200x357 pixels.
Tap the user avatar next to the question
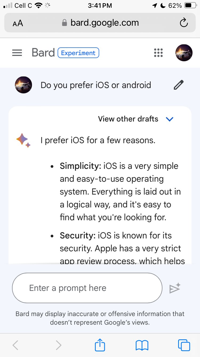(23, 85)
